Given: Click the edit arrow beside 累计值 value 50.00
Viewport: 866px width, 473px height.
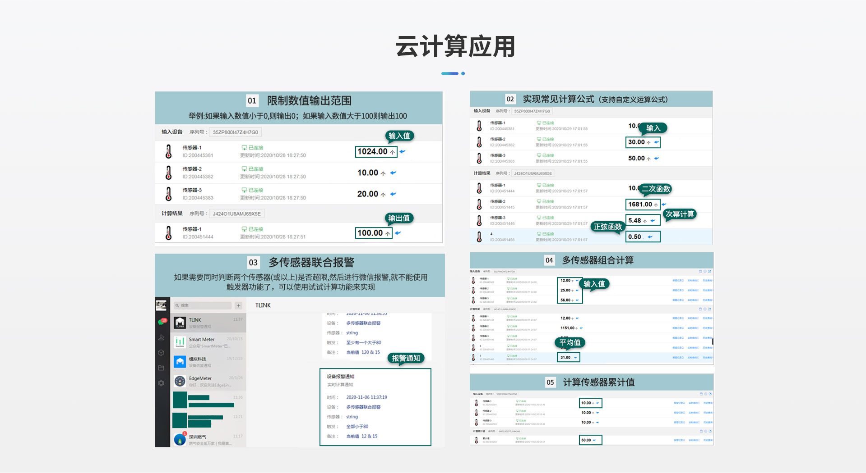Looking at the screenshot, I should coord(594,441).
